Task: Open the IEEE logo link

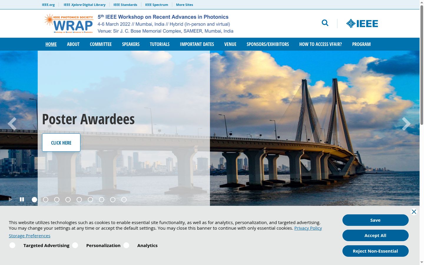Action: pyautogui.click(x=362, y=24)
